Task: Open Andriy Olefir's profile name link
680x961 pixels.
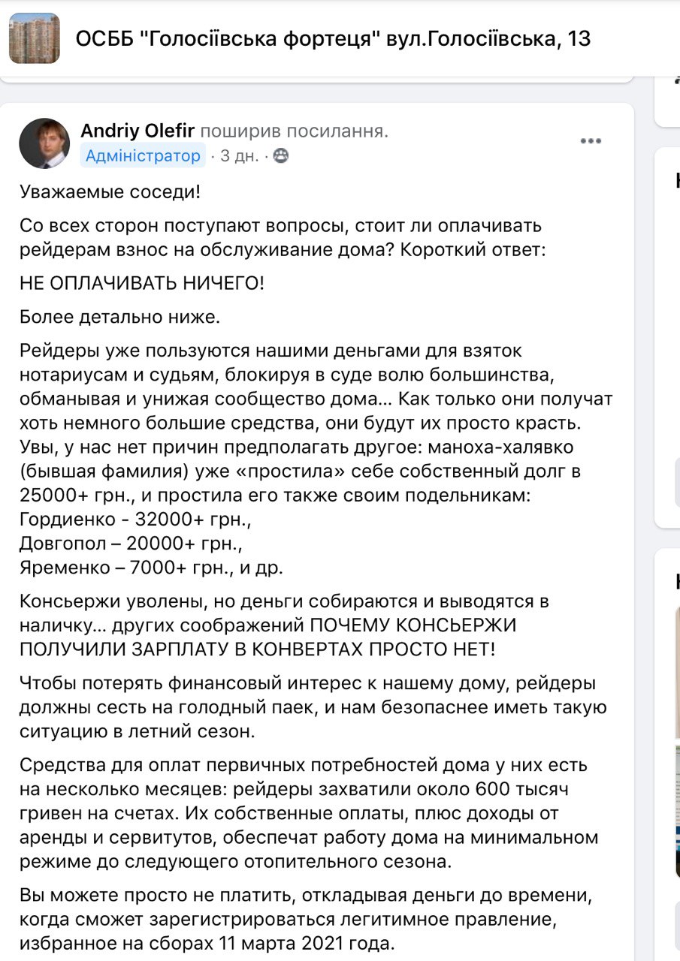Action: (138, 131)
